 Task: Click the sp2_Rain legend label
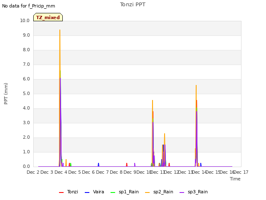163,192
